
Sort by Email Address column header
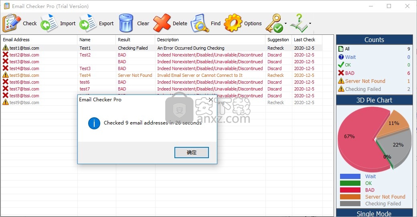coord(39,40)
